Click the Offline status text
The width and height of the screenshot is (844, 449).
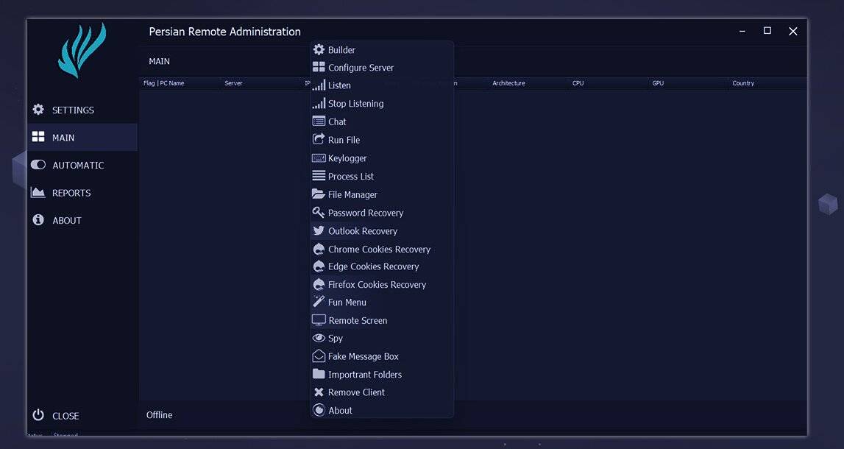pos(160,415)
